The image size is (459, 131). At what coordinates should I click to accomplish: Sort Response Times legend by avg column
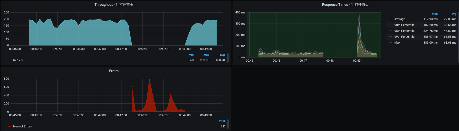tap(454, 14)
